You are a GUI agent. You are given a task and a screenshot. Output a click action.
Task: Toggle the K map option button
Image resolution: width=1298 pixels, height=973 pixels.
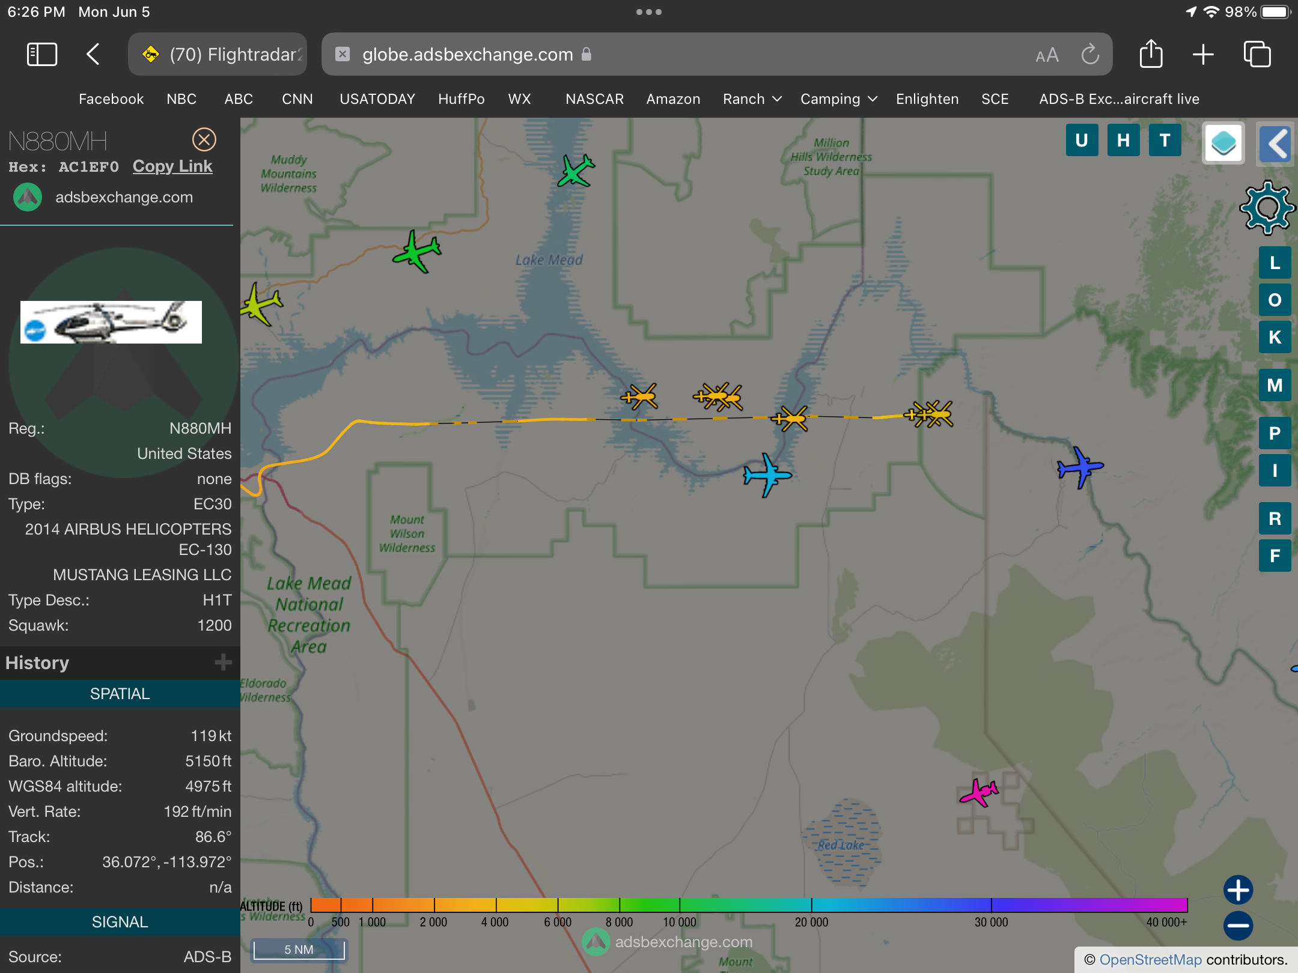1275,338
